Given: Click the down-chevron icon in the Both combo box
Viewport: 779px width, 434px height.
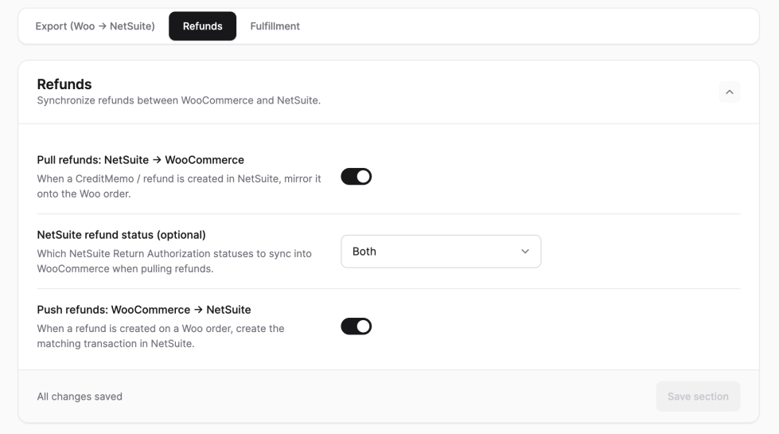Looking at the screenshot, I should click(x=525, y=252).
